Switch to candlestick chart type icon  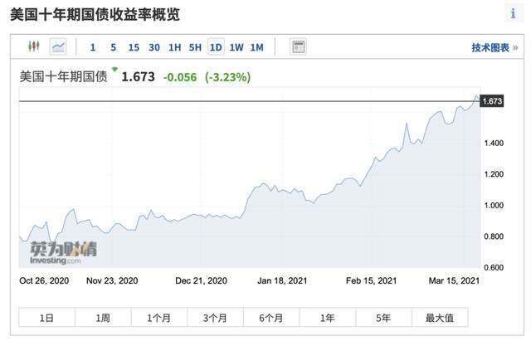pos(34,47)
